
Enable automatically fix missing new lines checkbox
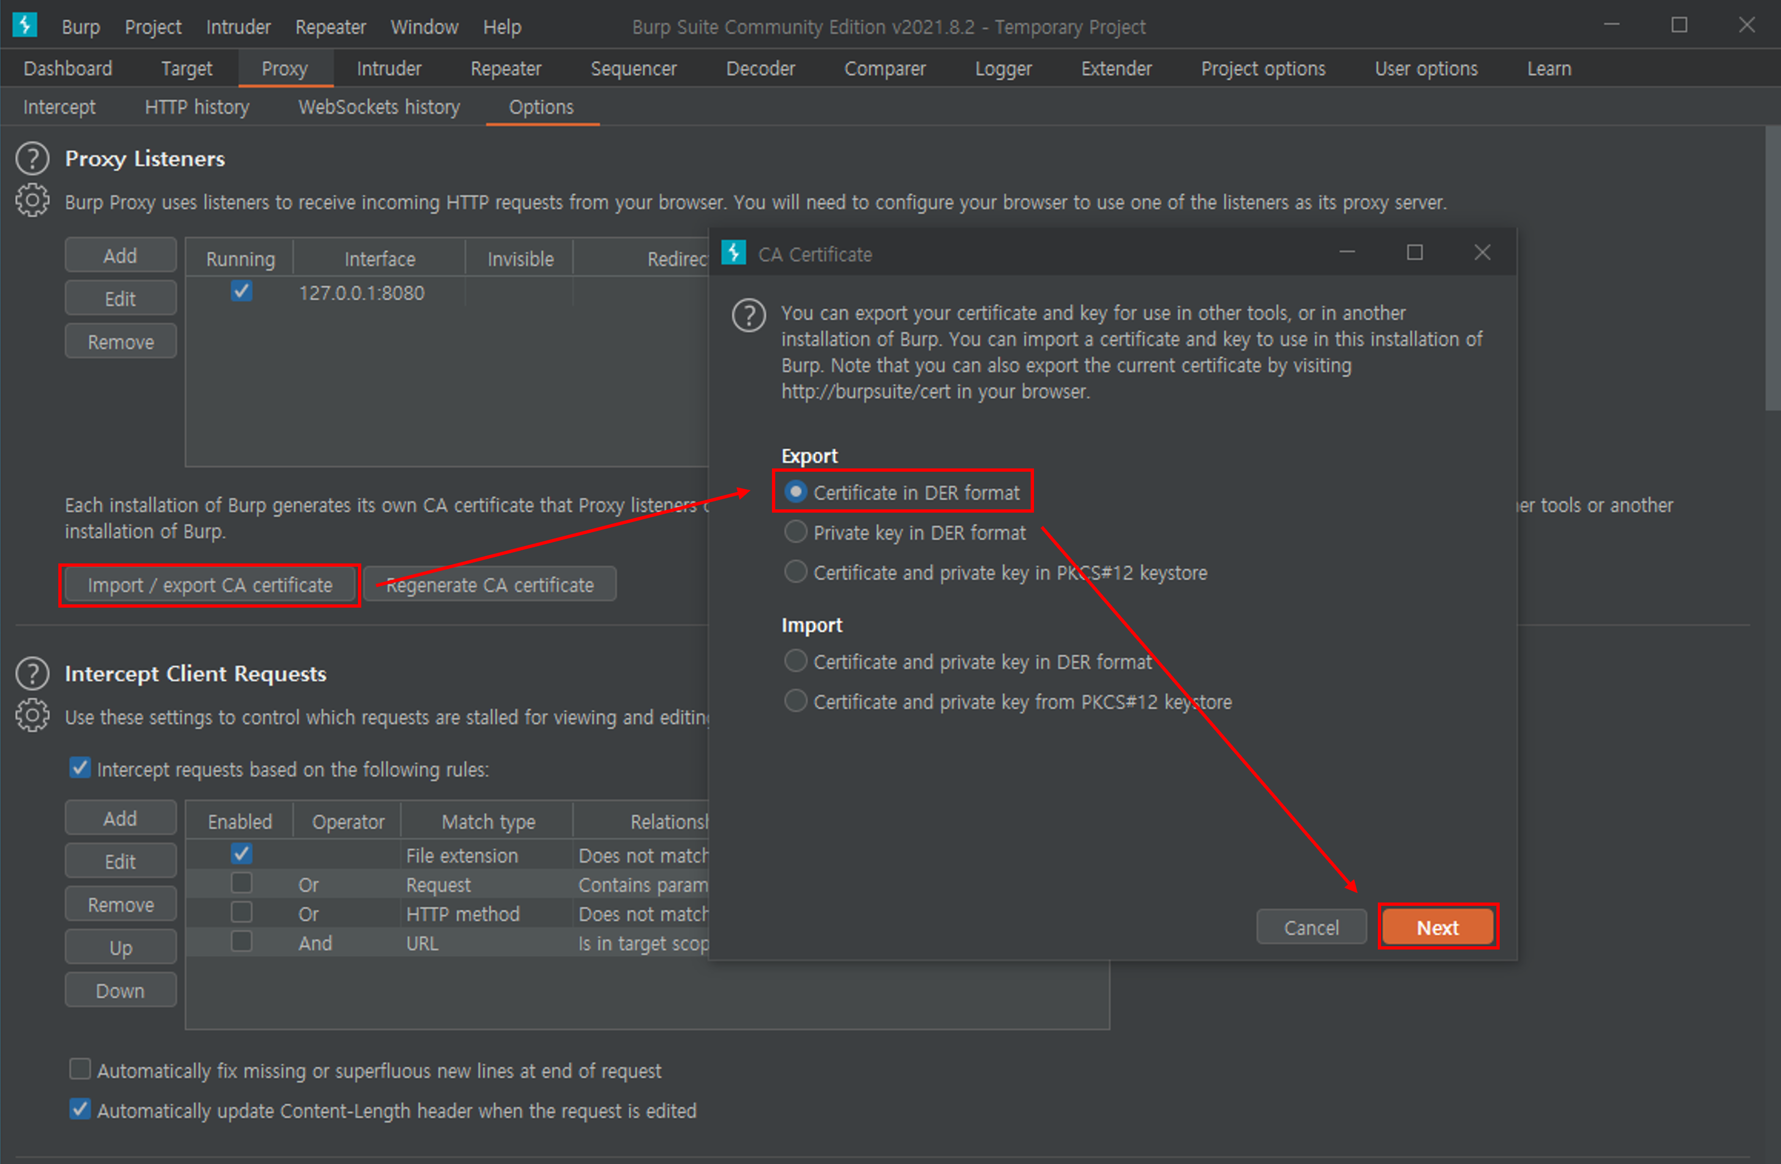coord(80,1070)
